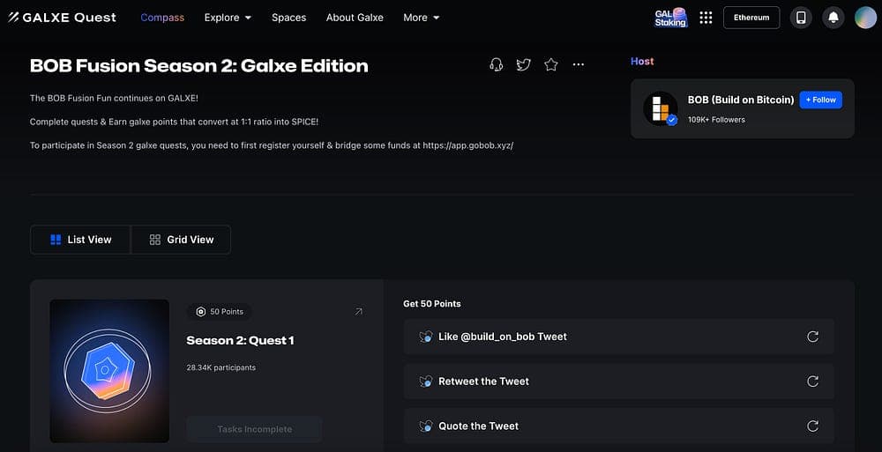Open the user profile avatar
This screenshot has width=882, height=452.
tap(865, 18)
